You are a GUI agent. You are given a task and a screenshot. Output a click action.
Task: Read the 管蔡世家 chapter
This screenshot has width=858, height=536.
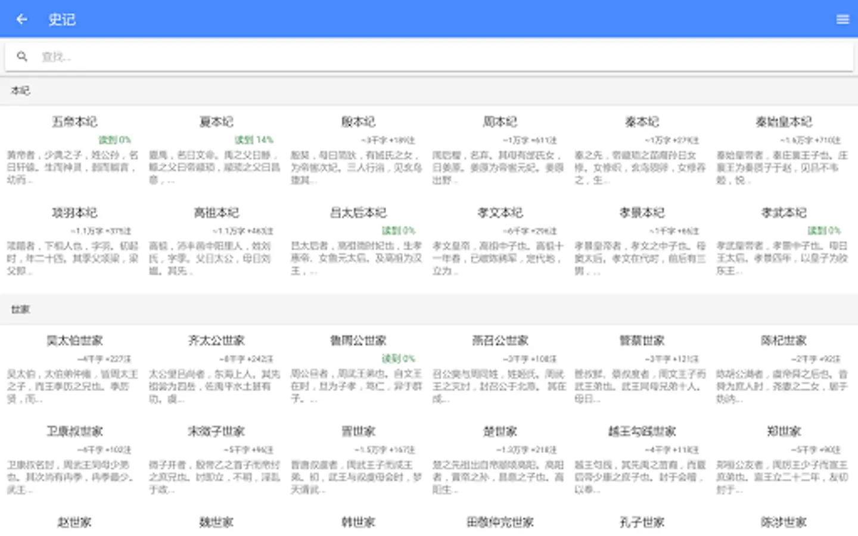coord(641,370)
